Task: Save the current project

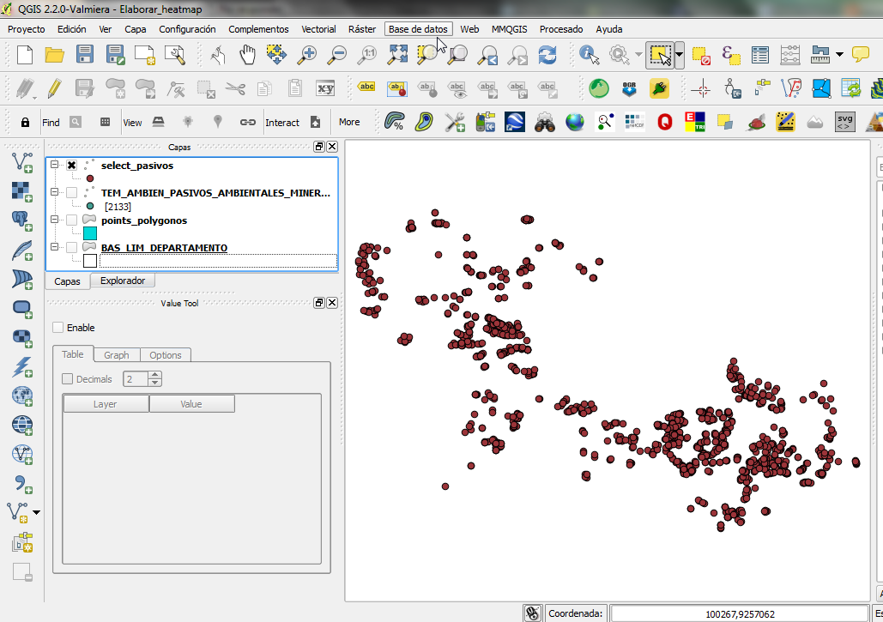Action: point(84,55)
